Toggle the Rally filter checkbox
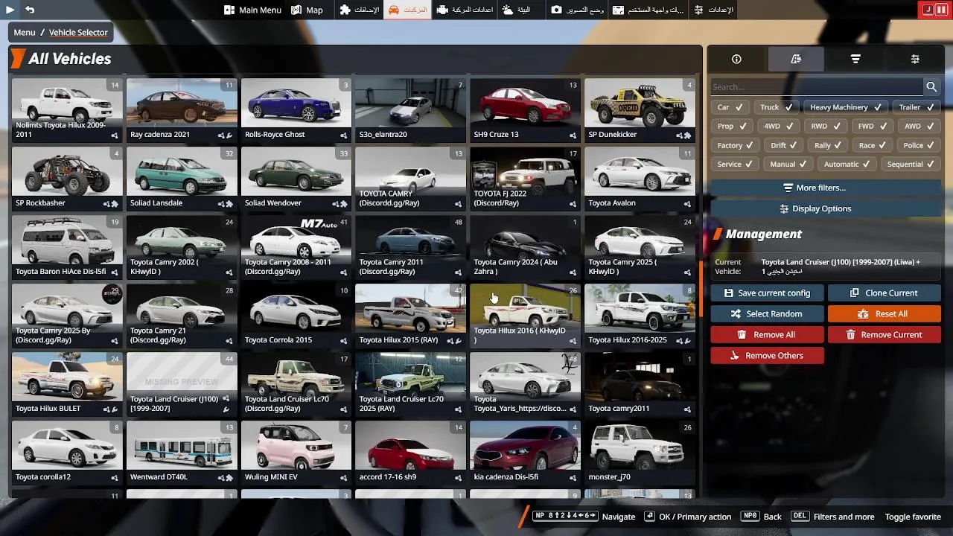 828,146
